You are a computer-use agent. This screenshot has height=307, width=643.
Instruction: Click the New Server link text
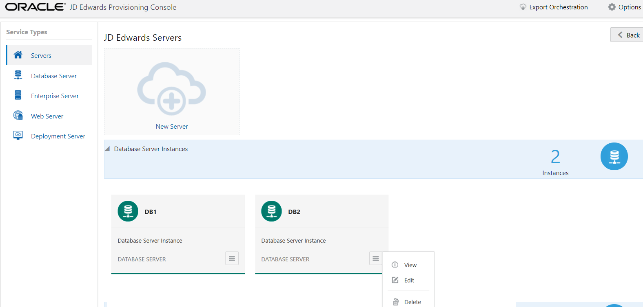tap(172, 127)
